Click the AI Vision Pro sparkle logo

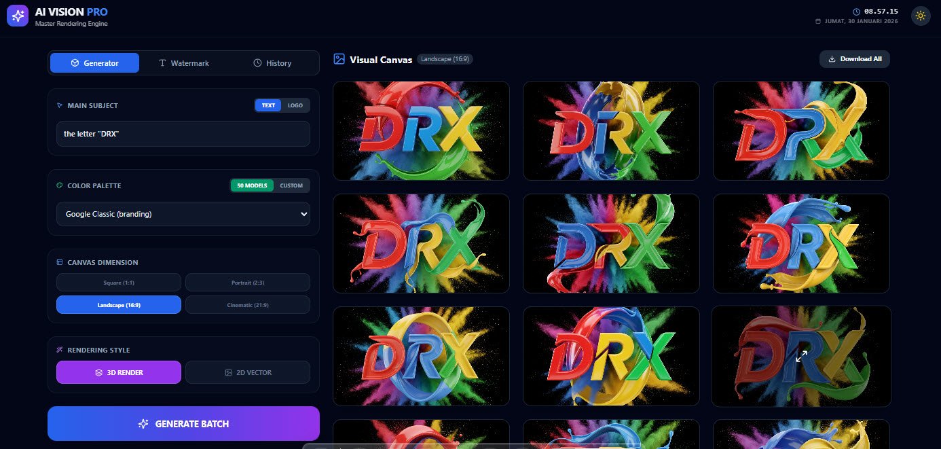click(x=18, y=16)
